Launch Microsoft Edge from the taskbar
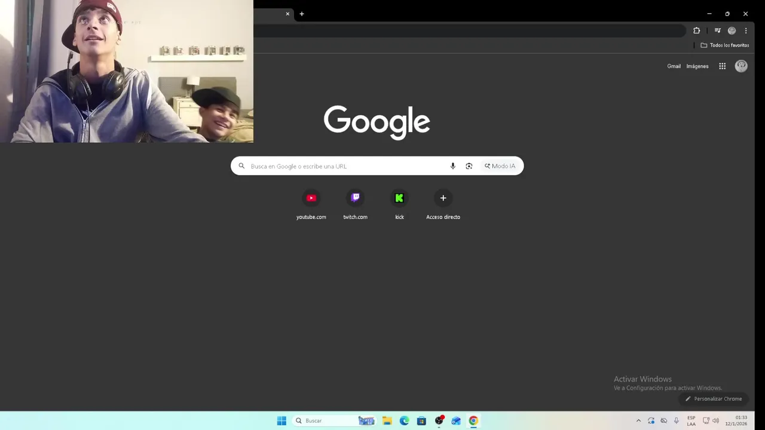765x430 pixels. click(x=404, y=420)
